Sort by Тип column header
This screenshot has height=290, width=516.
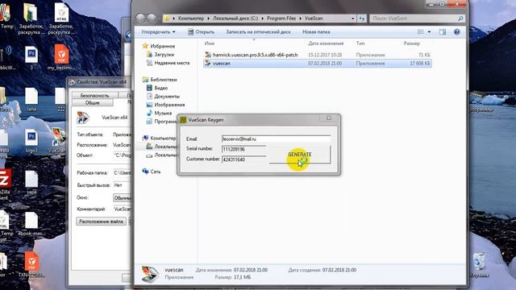pyautogui.click(x=360, y=43)
